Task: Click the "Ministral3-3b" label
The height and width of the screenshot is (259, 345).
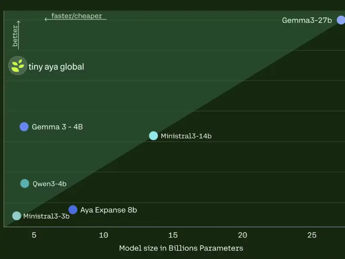Action: coord(47,216)
